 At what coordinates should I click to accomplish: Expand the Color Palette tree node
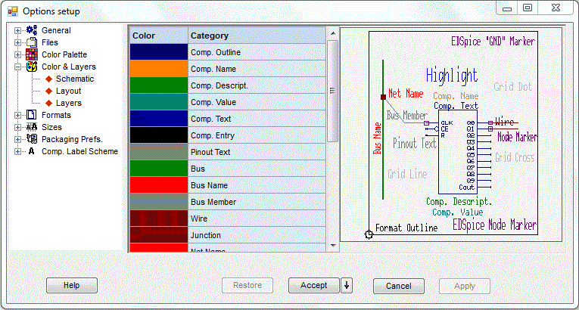click(x=17, y=55)
